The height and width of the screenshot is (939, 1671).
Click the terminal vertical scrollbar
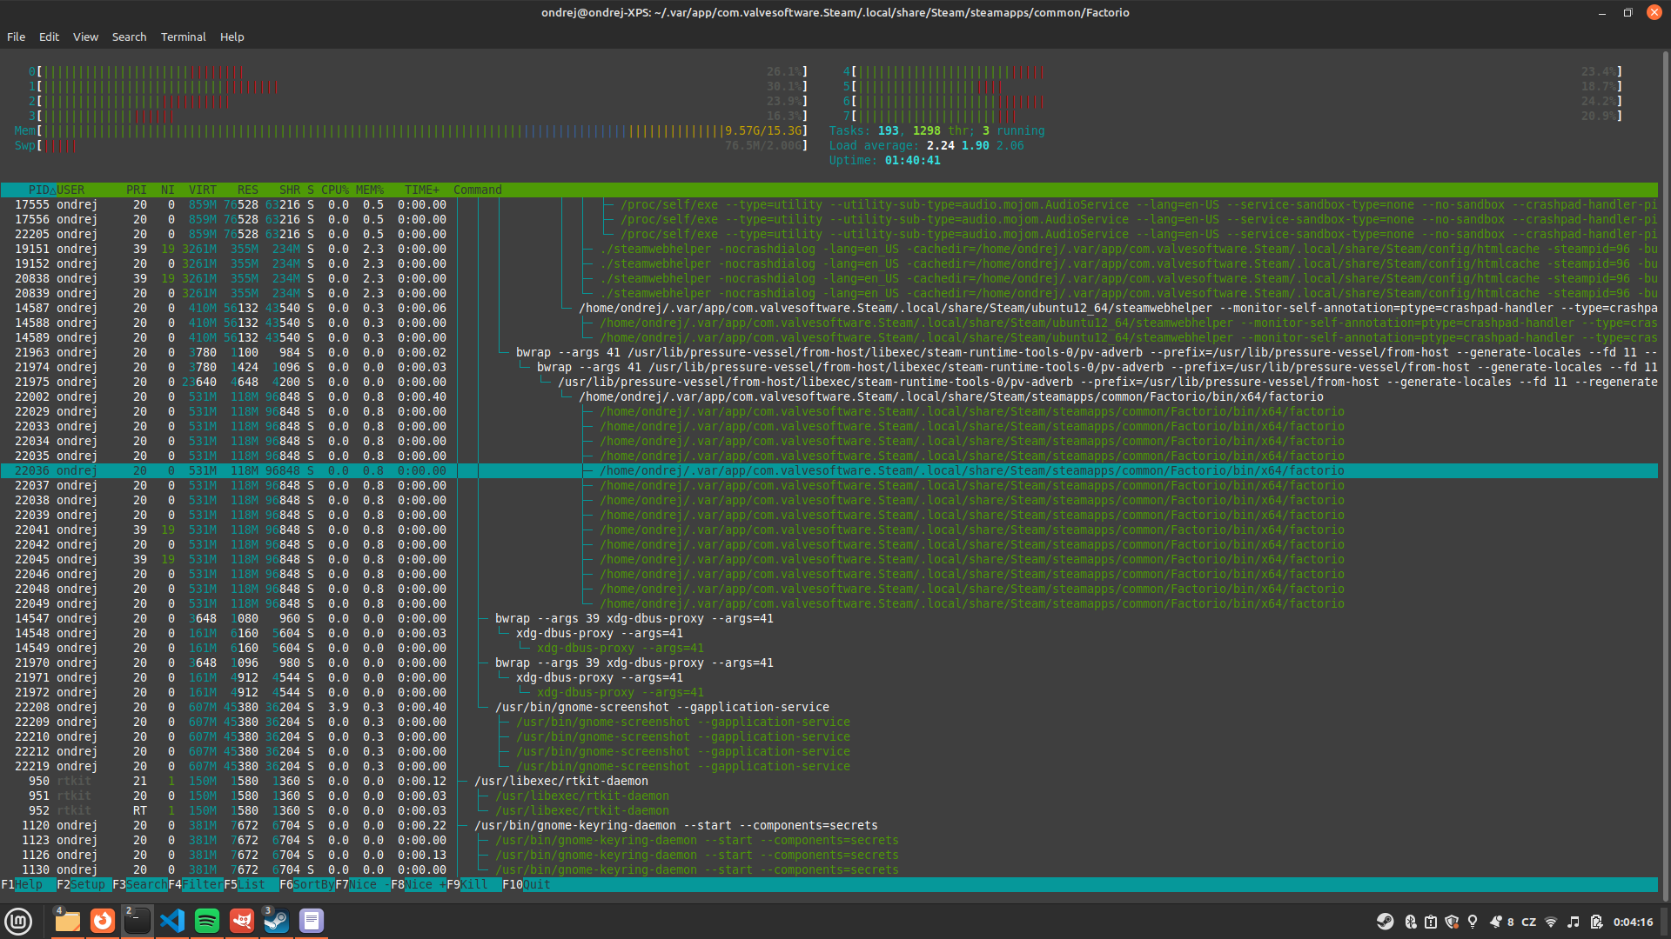pyautogui.click(x=1665, y=476)
